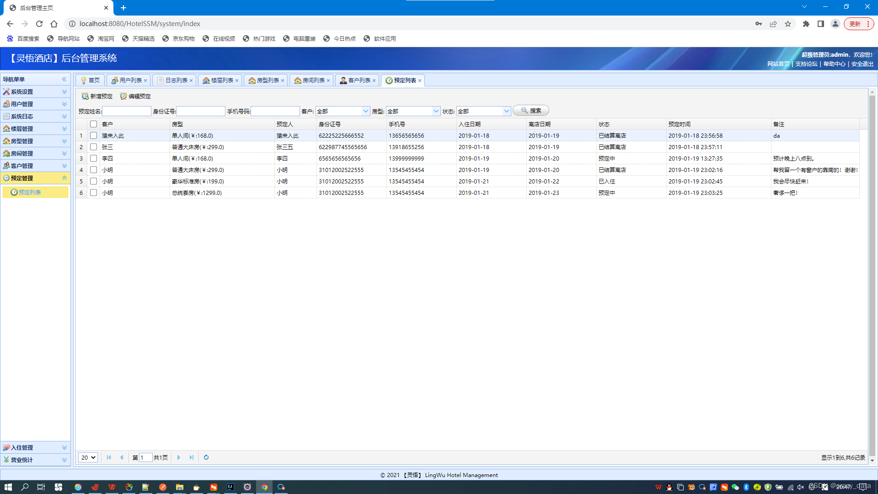Check the row 4 checkbox for 普通大床房 booking

(x=93, y=170)
